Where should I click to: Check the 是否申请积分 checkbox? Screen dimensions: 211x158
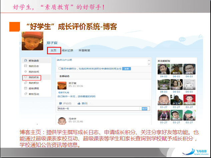click(60, 69)
